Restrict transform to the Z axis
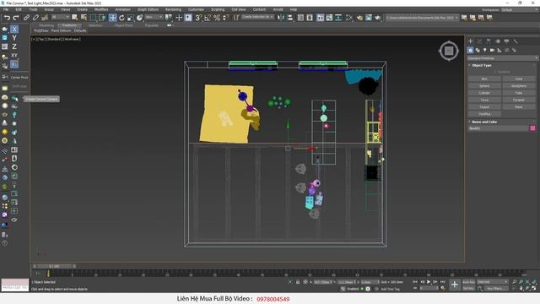The image size is (540, 304). [14, 46]
